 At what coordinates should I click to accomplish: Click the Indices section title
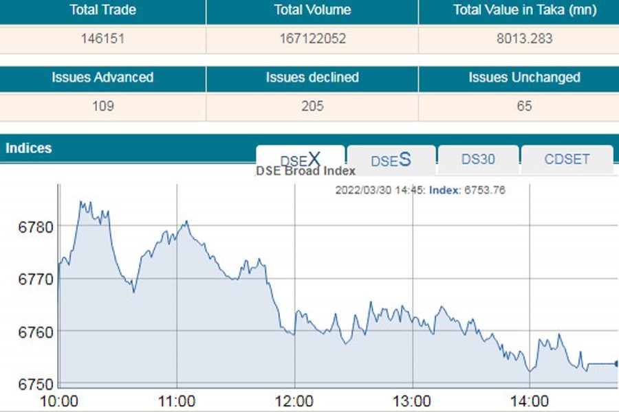(x=28, y=148)
